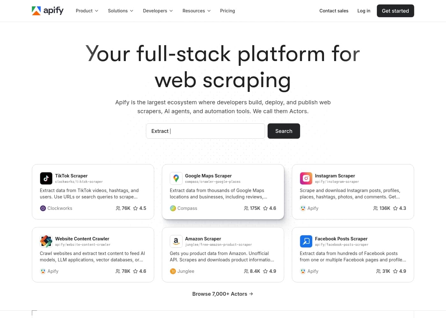Click the Google Maps Scraper pin icon
The height and width of the screenshot is (318, 446).
(176, 178)
